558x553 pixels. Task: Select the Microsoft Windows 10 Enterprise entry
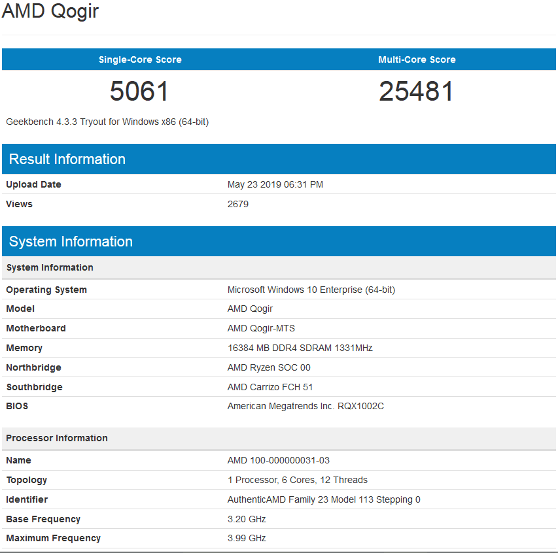click(309, 289)
